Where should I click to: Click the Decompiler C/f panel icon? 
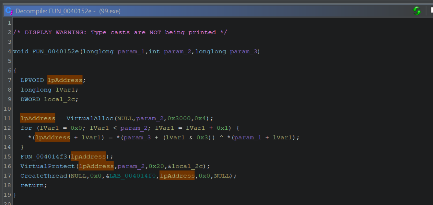click(7, 11)
